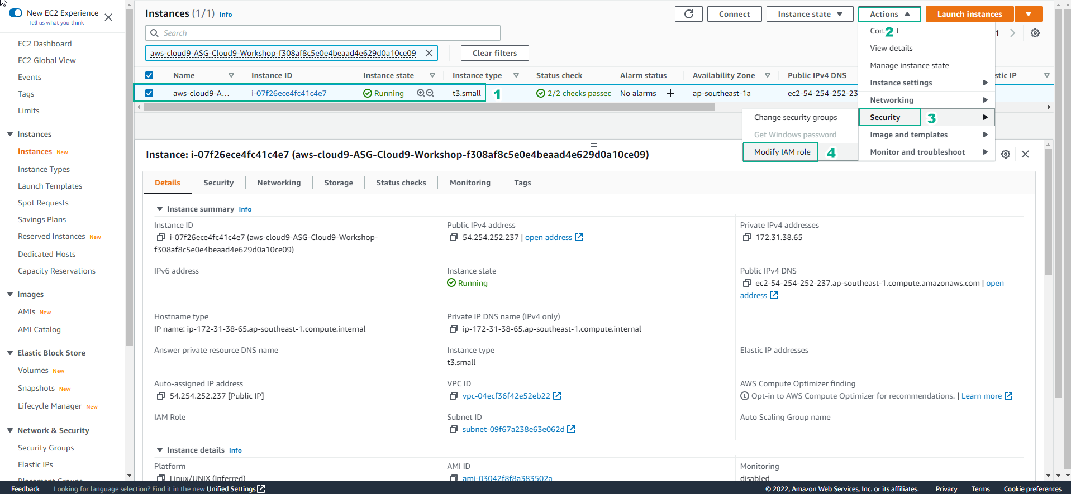Open the Instance state dropdown button
Image resolution: width=1071 pixels, height=494 pixels.
pyautogui.click(x=810, y=14)
